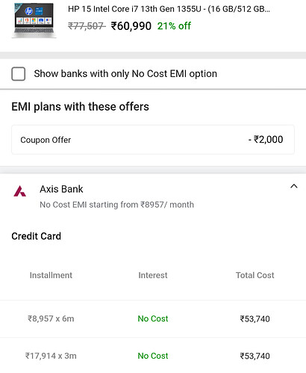Click No Cost interest for 6 month plan
306x373 pixels.
tap(153, 318)
